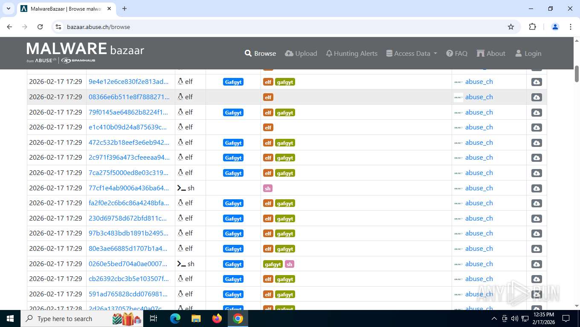Screen dimensions: 580x327
Task: Open abuse_ch reporter link for 472c532b row
Action: 479,143
